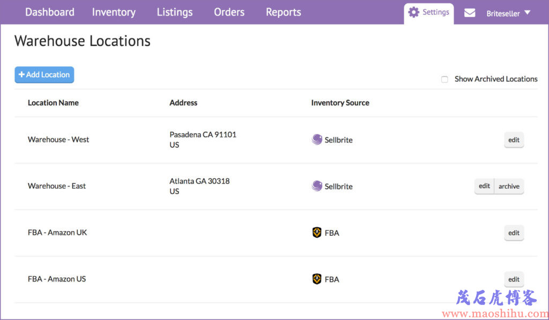Open the Listings menu
Viewport: 549px width, 320px height.
coord(175,12)
